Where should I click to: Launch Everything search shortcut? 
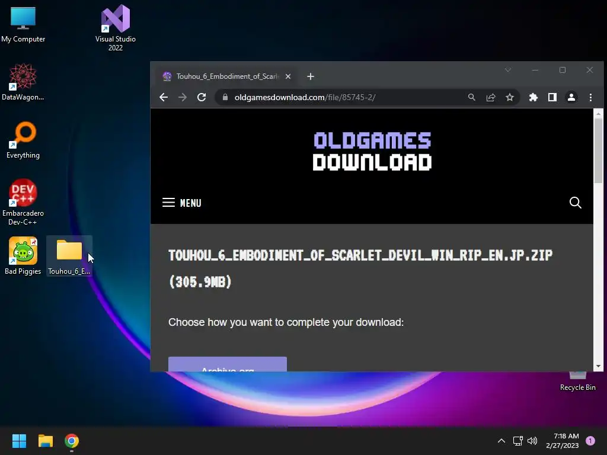[23, 140]
